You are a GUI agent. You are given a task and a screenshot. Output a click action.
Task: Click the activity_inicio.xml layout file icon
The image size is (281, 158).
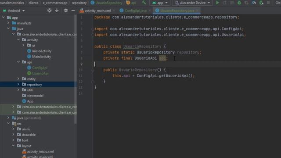click(24, 151)
